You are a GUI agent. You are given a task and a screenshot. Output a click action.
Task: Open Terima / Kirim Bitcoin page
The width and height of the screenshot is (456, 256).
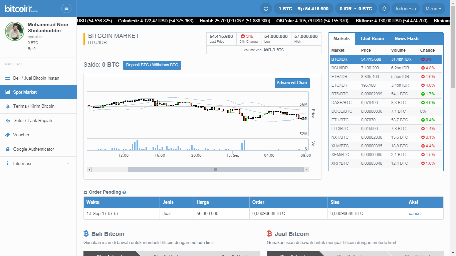(x=38, y=106)
